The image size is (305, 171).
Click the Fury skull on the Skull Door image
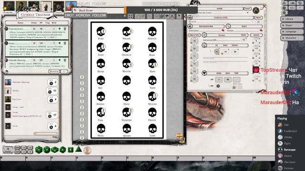(x=101, y=31)
